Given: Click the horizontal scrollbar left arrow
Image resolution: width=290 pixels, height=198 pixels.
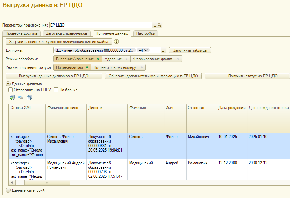Looking at the screenshot, I should tap(12, 183).
